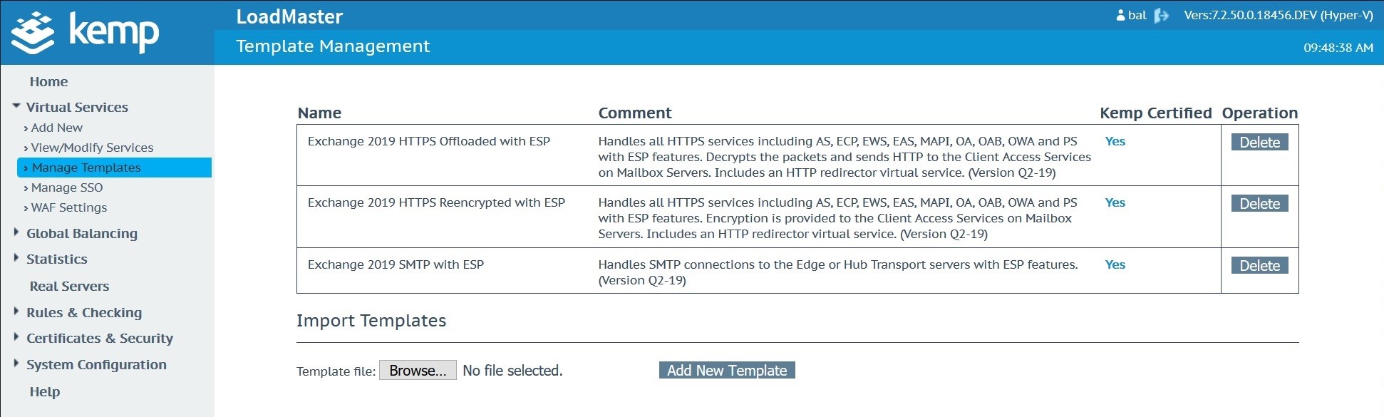Click the user profile icon
1384x417 pixels.
coord(1120,16)
